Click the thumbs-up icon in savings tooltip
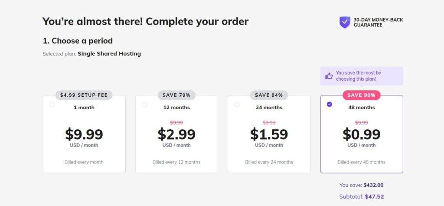This screenshot has width=444, height=206. pos(329,76)
